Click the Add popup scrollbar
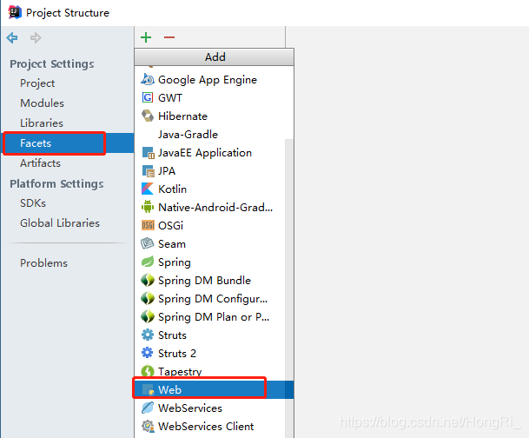Screen dimensions: 529x438 coord(289,287)
